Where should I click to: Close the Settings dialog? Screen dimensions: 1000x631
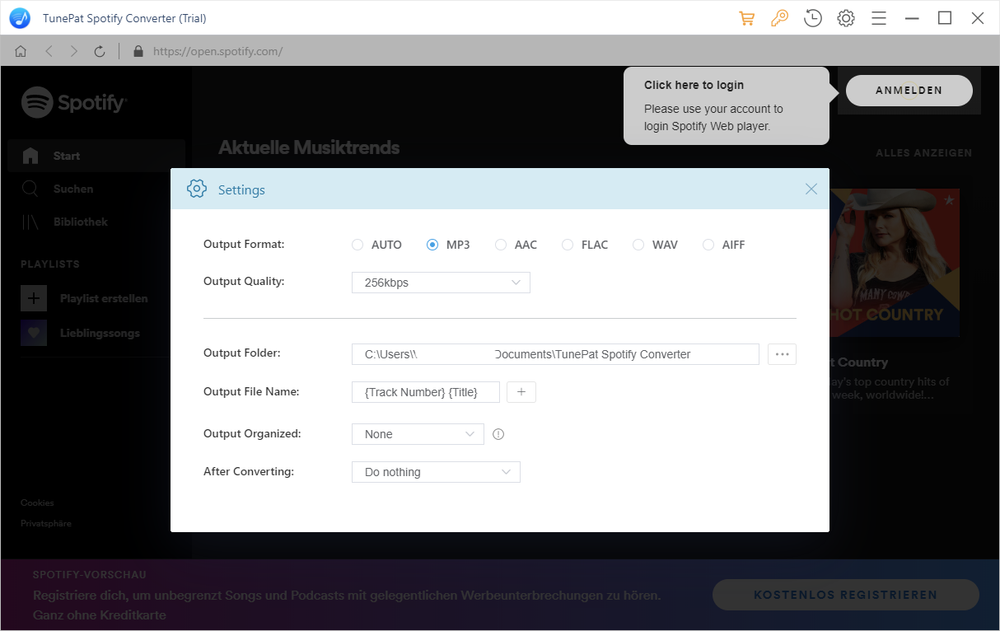(x=811, y=189)
